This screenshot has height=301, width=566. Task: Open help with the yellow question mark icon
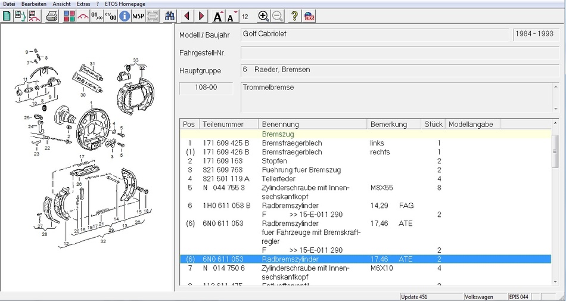pyautogui.click(x=294, y=16)
